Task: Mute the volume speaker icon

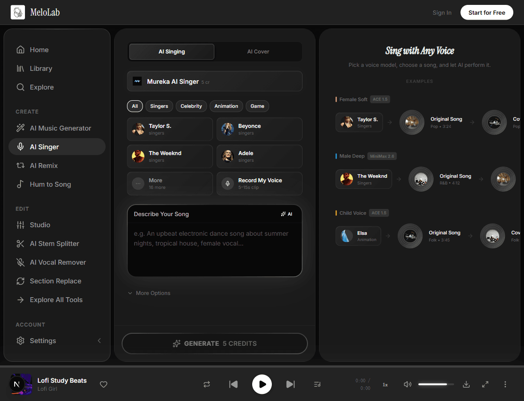Action: pyautogui.click(x=407, y=384)
